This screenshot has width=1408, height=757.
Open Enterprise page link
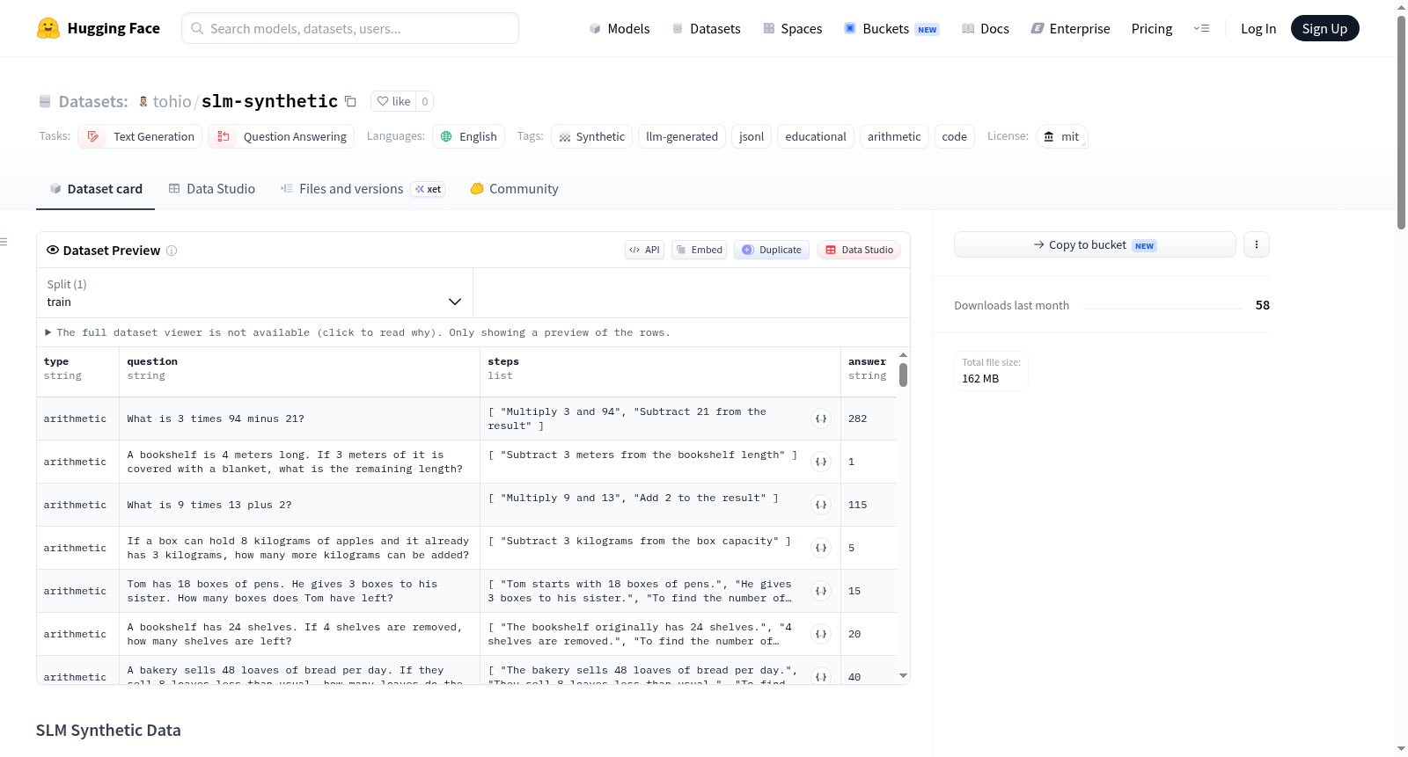click(x=1071, y=28)
